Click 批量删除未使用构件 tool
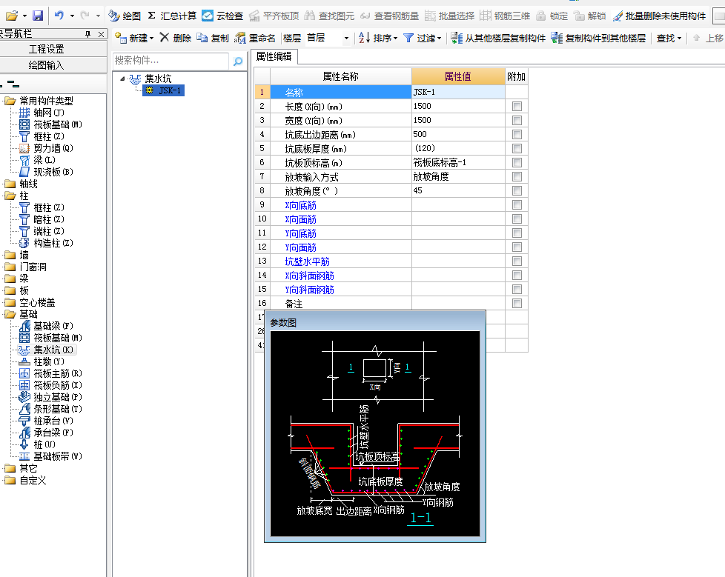725x577 pixels. tap(659, 16)
